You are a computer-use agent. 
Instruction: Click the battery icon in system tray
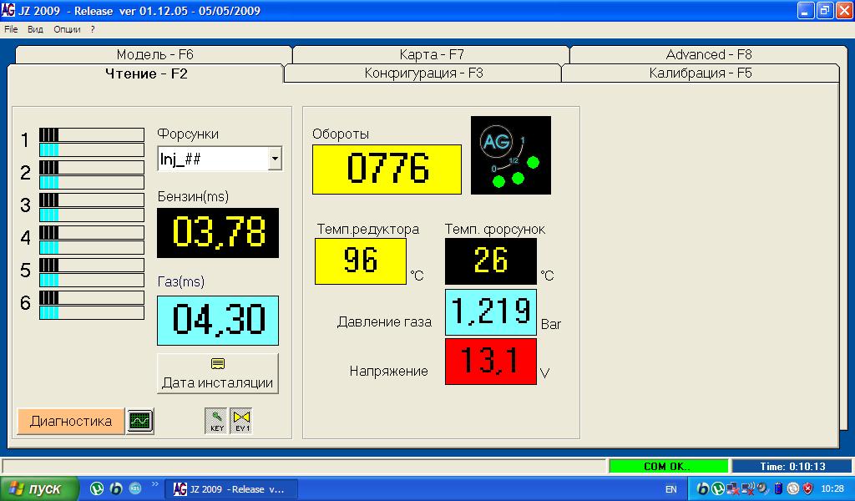coord(778,488)
